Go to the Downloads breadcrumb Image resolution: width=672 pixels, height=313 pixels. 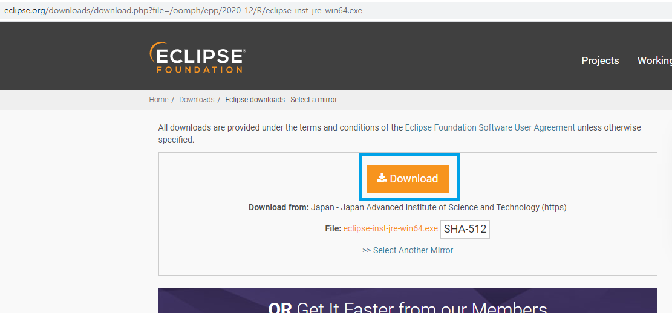[197, 99]
